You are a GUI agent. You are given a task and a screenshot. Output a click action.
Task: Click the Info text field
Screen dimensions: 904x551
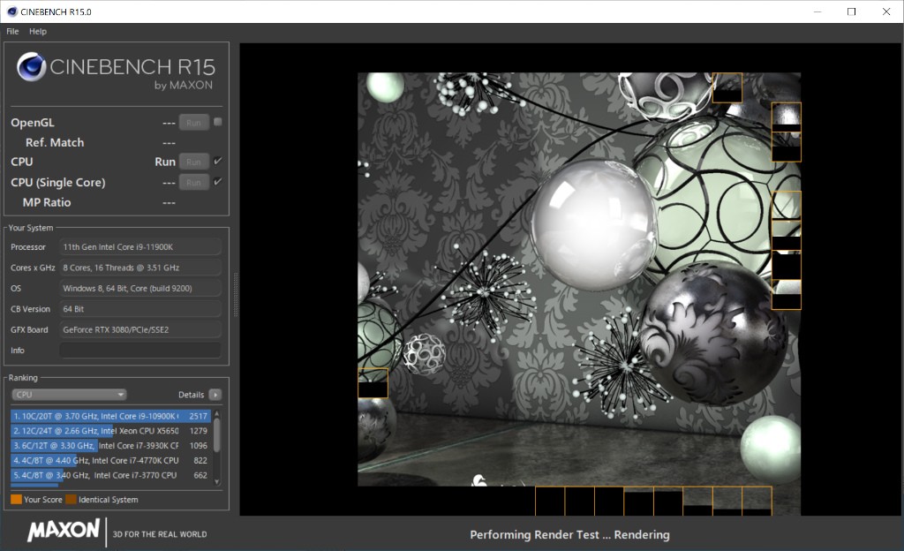139,351
